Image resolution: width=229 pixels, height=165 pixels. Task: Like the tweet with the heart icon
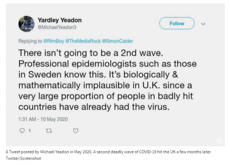(76, 131)
